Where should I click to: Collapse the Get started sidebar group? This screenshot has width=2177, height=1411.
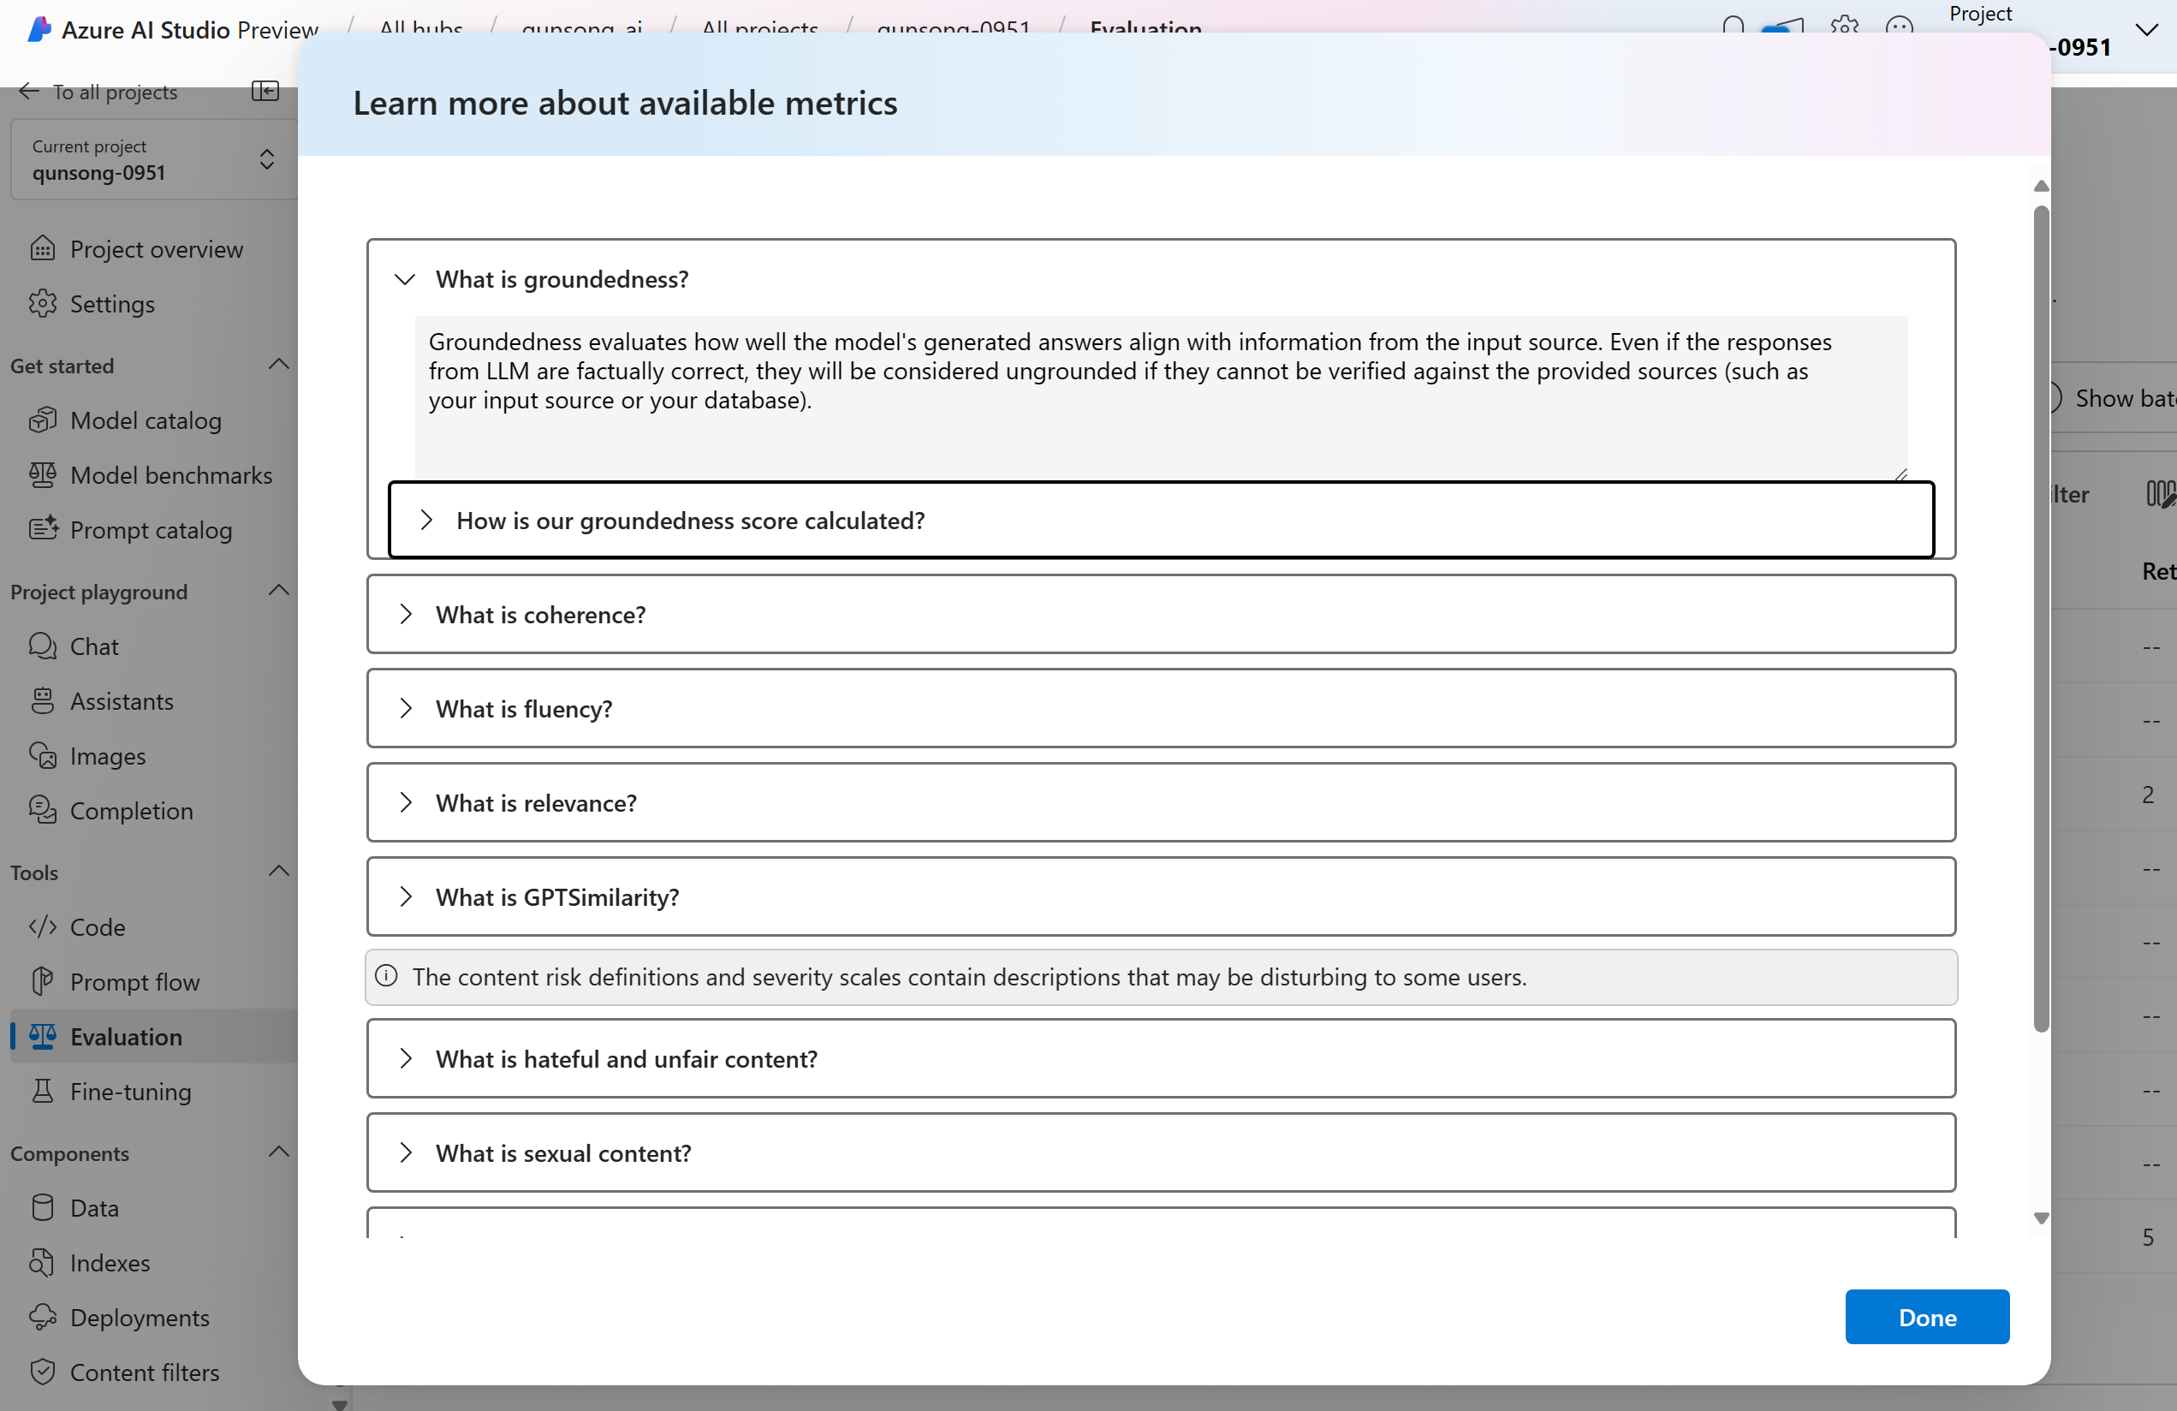(279, 365)
